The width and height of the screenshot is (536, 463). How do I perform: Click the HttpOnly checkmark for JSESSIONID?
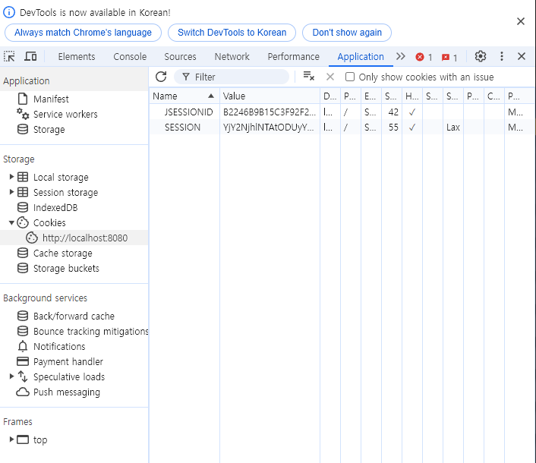coord(412,112)
